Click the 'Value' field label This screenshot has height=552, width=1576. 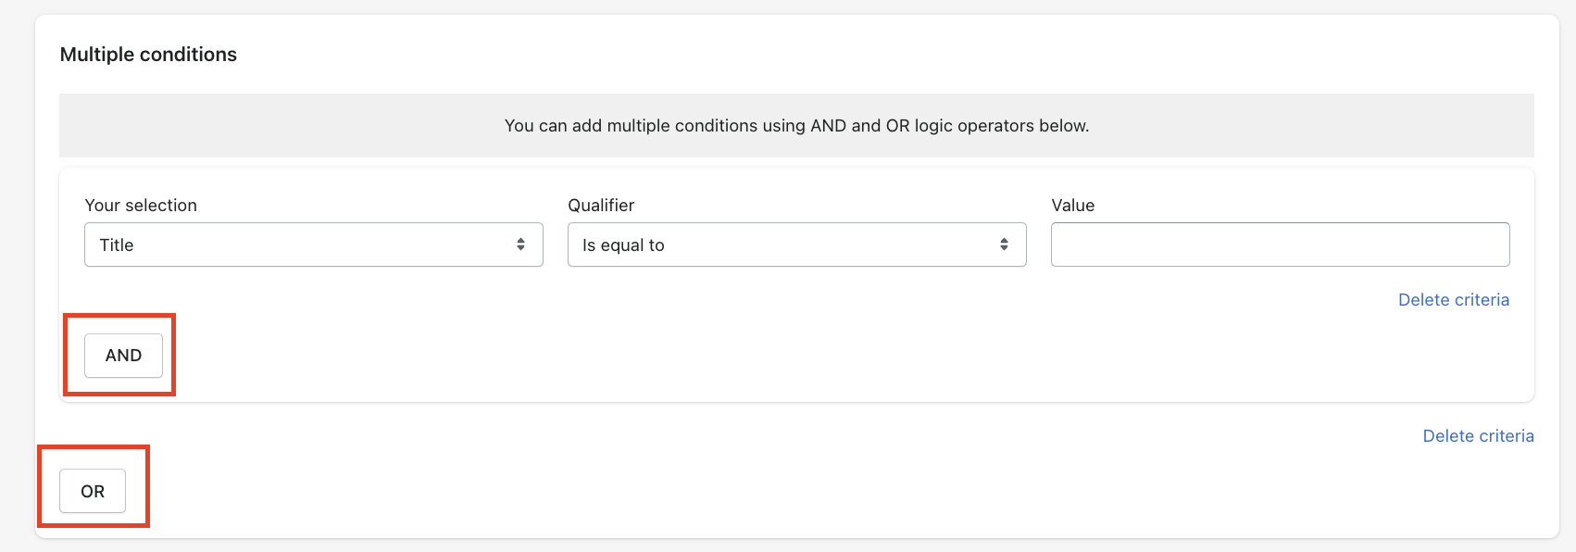1072,206
